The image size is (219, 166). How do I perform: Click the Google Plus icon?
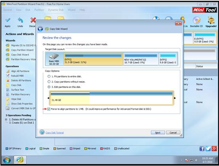214,149
